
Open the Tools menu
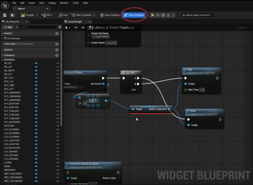tap(75, 3)
